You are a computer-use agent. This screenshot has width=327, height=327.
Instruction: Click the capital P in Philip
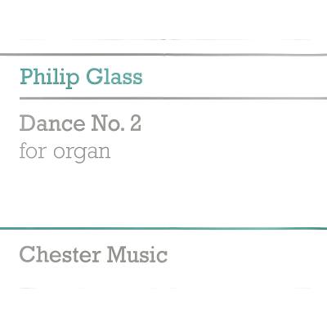[x=26, y=76]
